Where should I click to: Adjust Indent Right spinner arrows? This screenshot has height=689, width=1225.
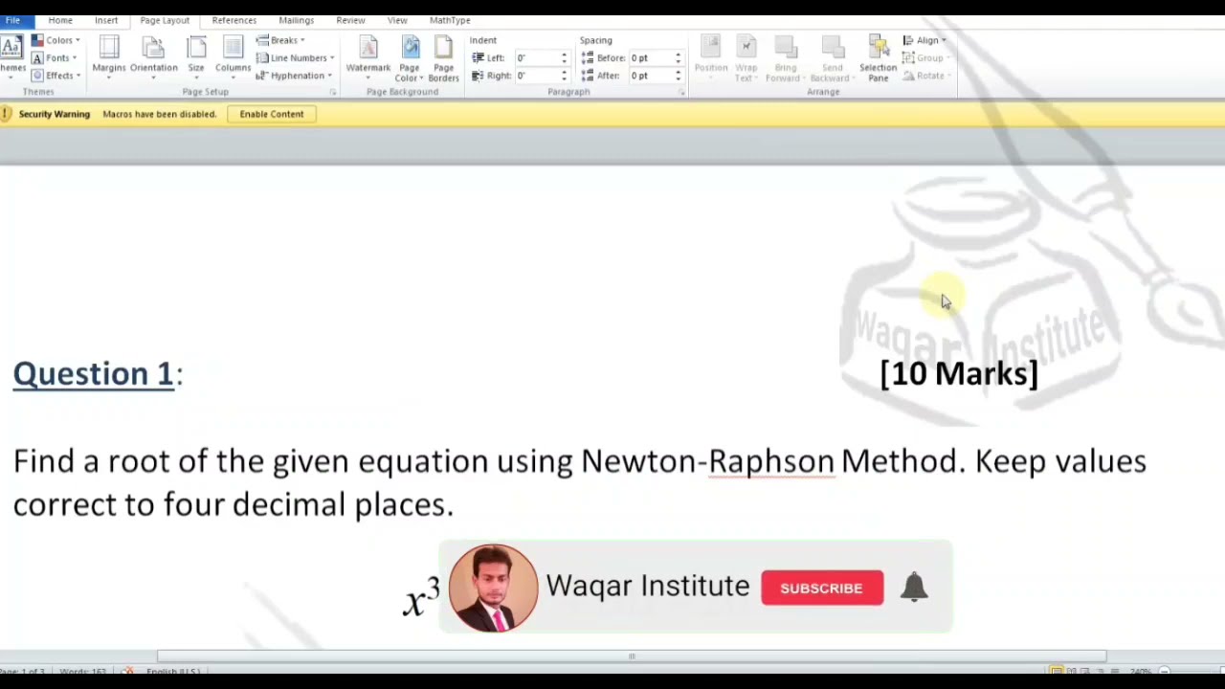pos(564,76)
